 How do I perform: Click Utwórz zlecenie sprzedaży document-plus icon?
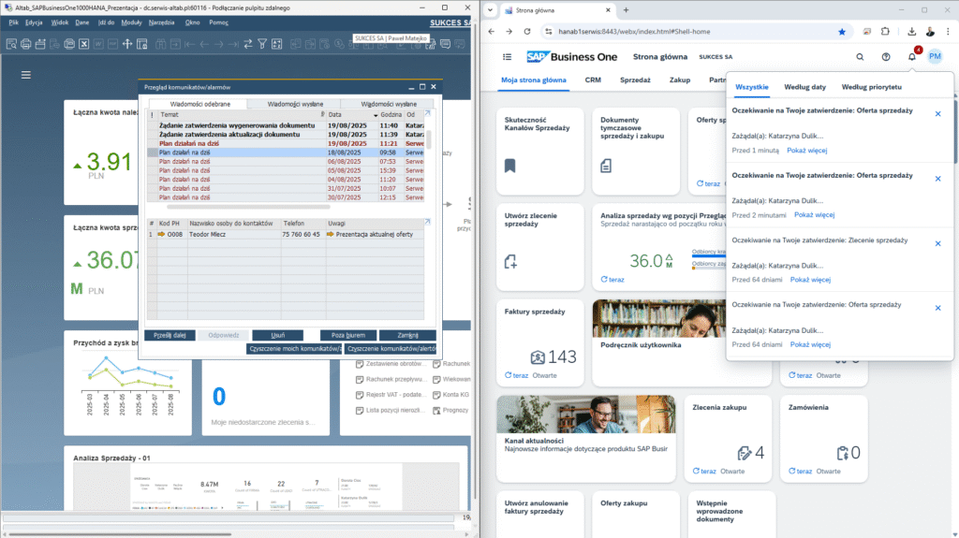(510, 262)
